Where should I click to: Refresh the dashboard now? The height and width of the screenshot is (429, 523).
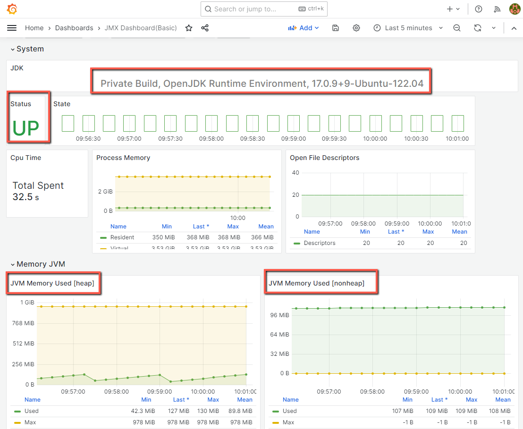click(478, 28)
